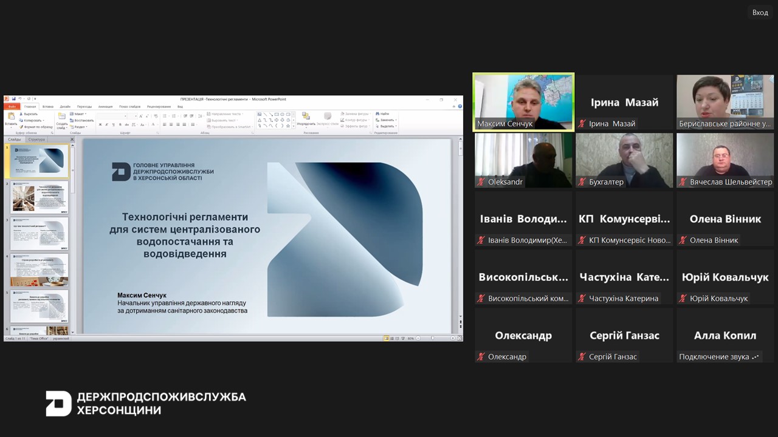
Task: Open the Структура outline pane tab
Action: point(36,140)
